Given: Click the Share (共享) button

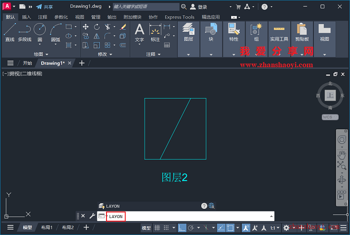Looking at the screenshot, I should [45, 7].
